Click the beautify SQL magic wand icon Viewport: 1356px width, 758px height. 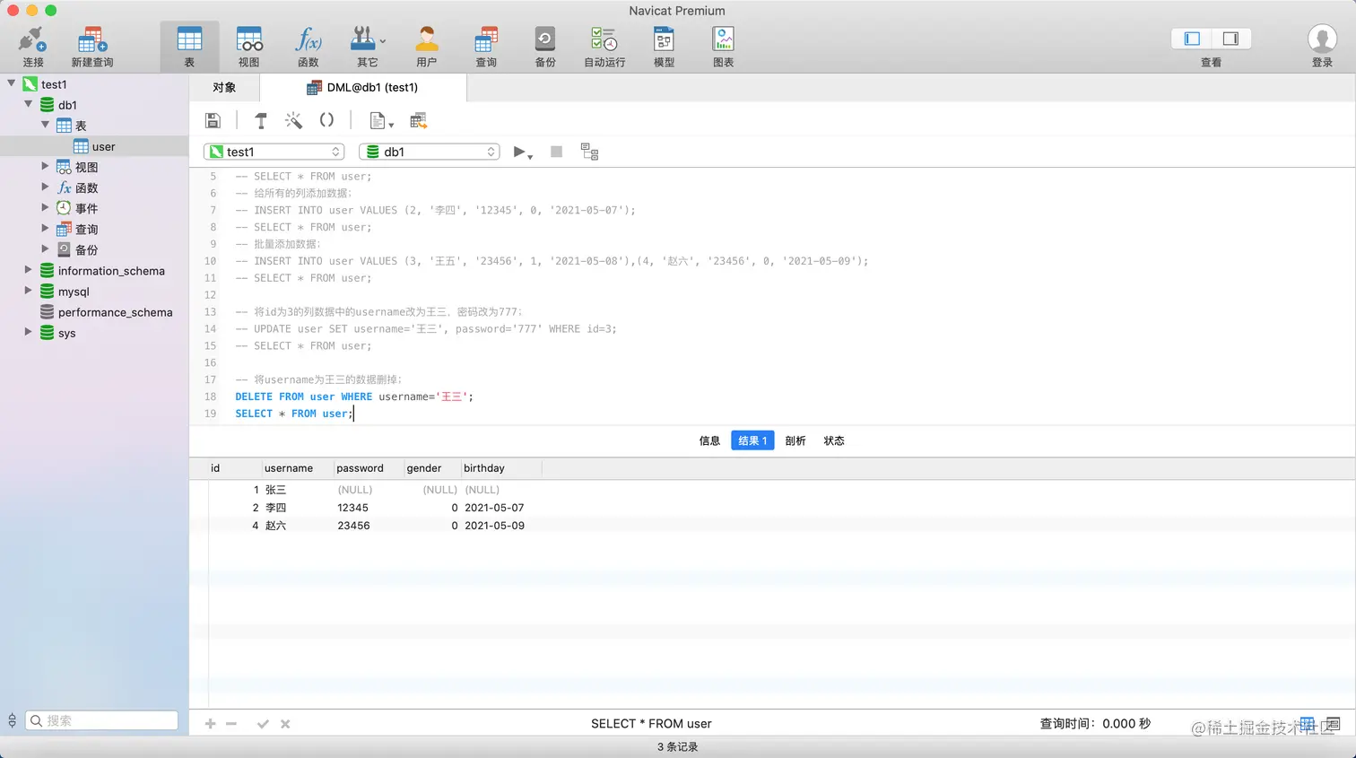(x=293, y=120)
